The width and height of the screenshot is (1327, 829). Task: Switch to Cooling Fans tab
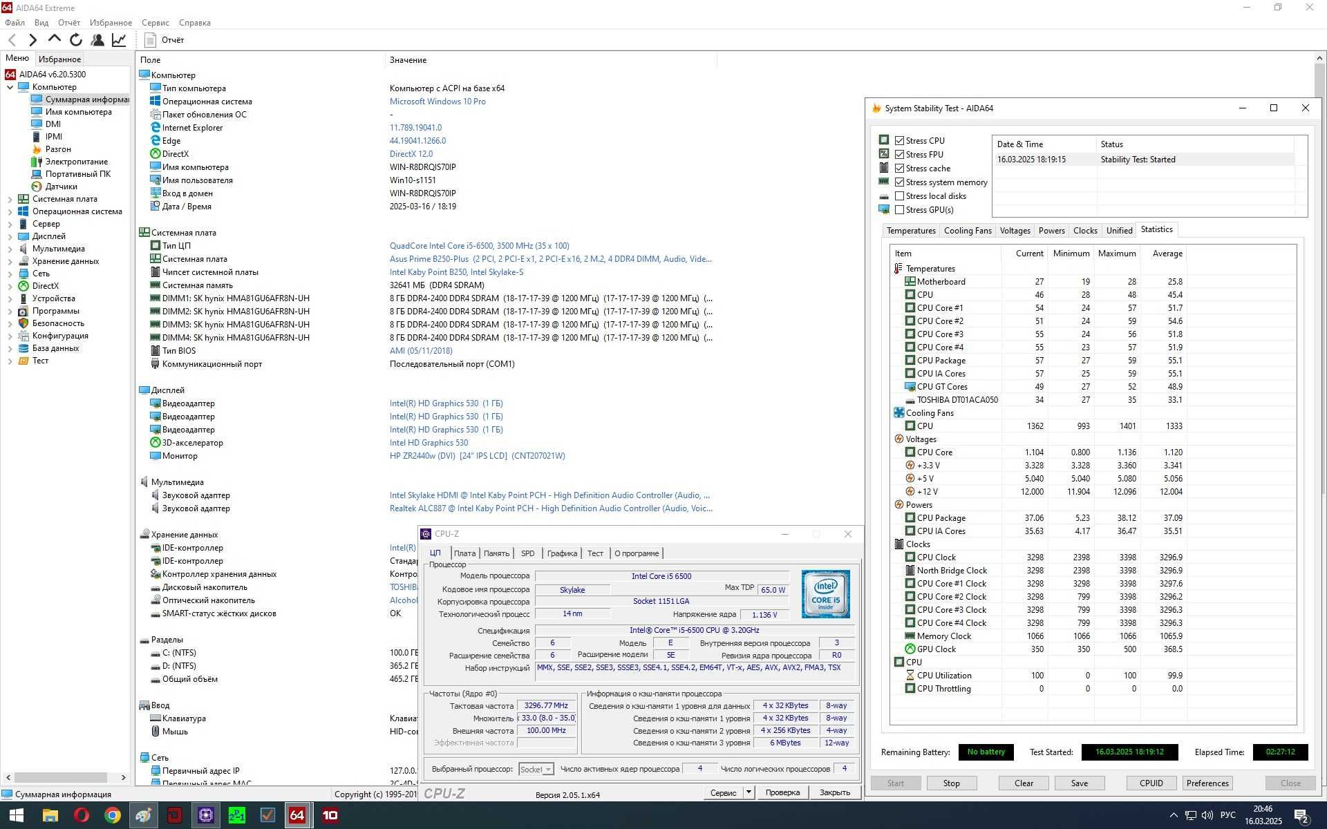pyautogui.click(x=967, y=231)
